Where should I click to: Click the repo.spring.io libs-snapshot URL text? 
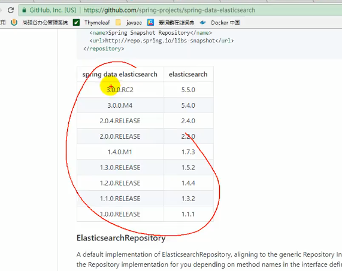[x=161, y=41]
